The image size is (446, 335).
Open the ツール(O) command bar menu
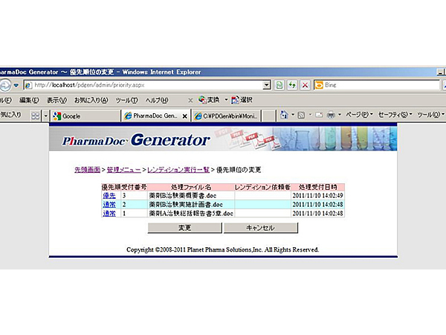430,115
